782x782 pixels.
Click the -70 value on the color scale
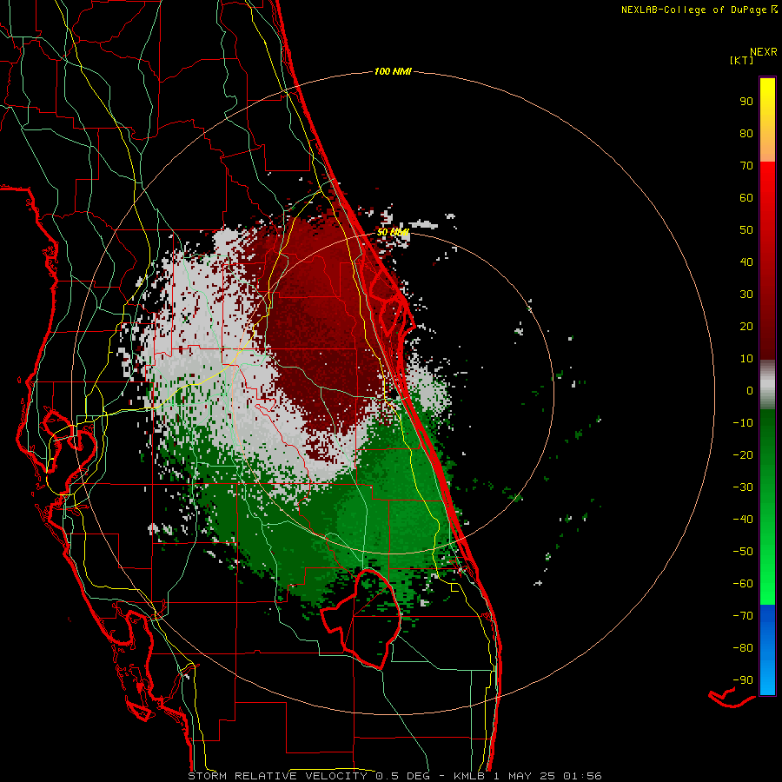(743, 616)
